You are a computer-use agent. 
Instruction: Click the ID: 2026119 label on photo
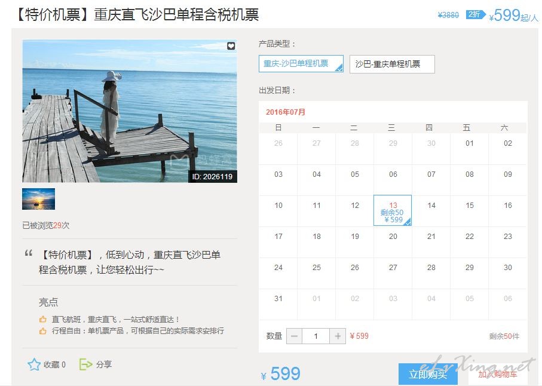click(x=212, y=177)
